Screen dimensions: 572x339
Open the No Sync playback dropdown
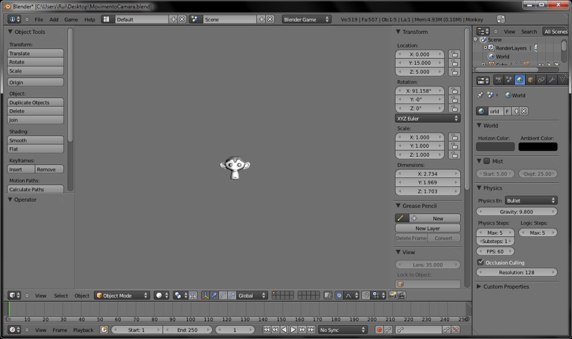tap(342, 330)
